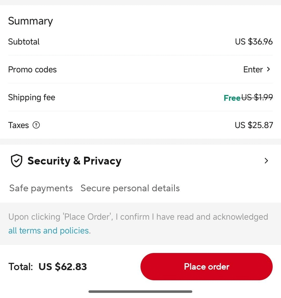Tap the home indicator bar at bottom
Viewport: 281px width, 298px height.
tap(140, 291)
